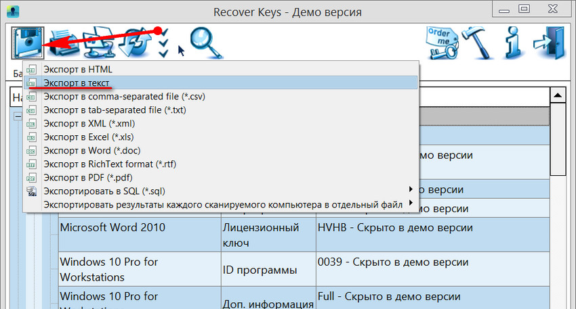Choose 'Экспорт в текст' from menu
Screen dimensions: 576x309
point(77,82)
